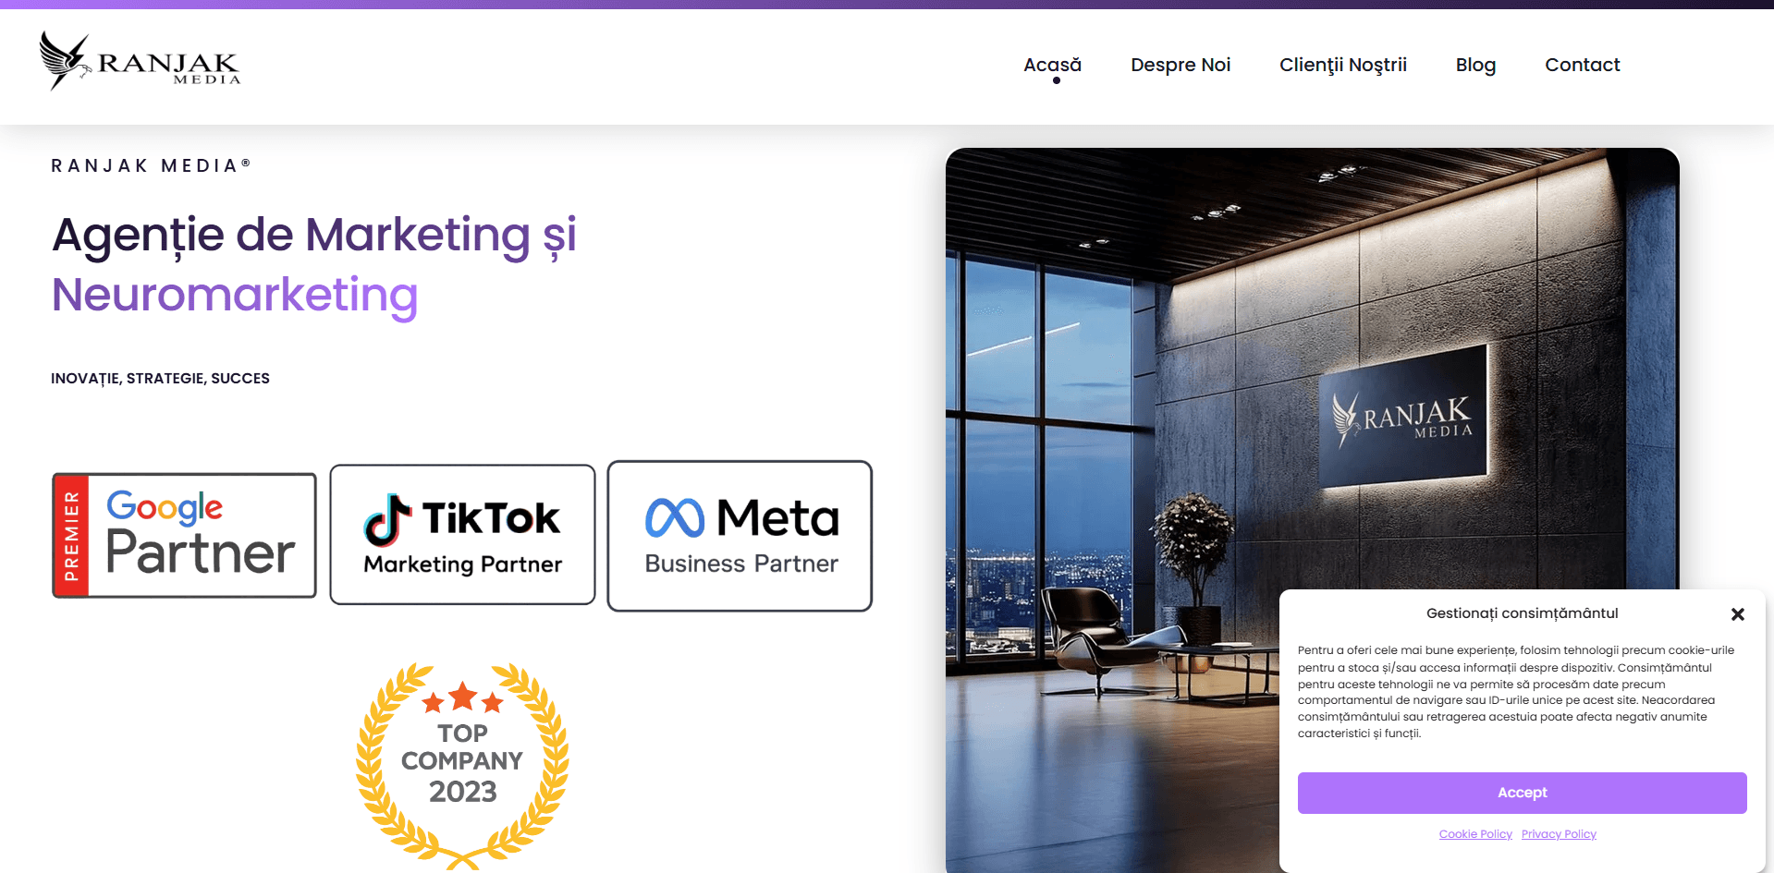Click the RANJAK MEDIA wordmark in header
1774x873 pixels.
[x=169, y=67]
